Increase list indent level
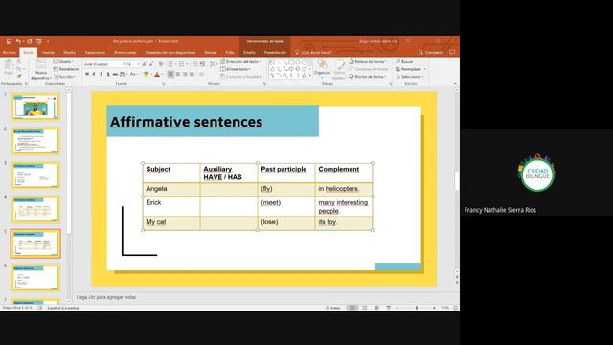Viewport: 613px width, 345px height. [x=202, y=64]
